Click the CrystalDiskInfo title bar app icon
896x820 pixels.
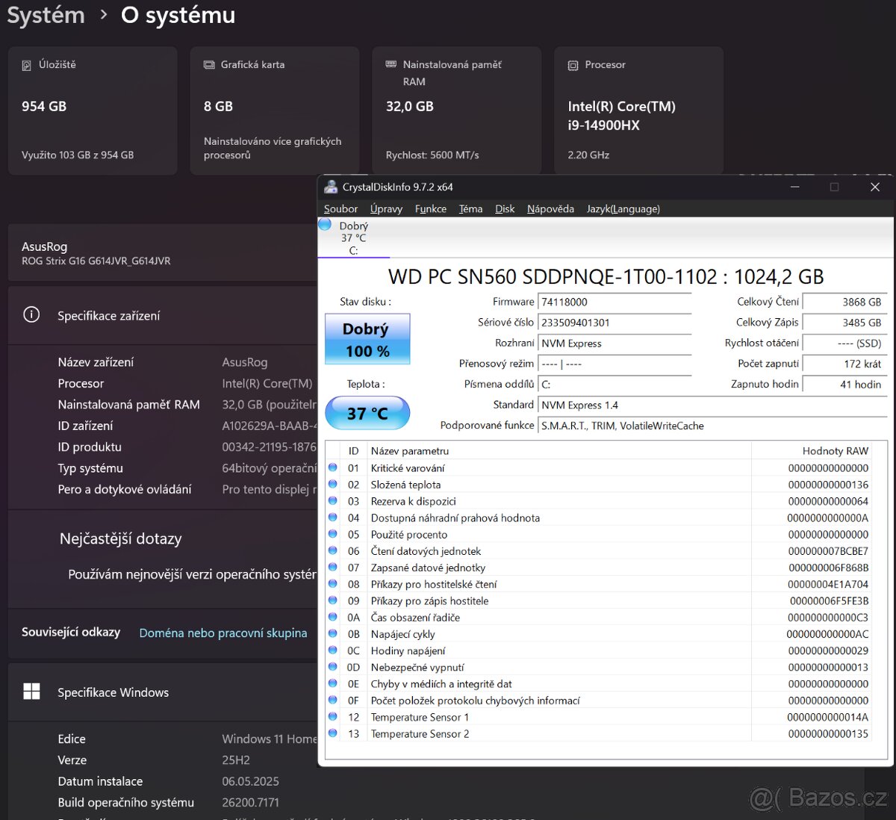coord(331,187)
